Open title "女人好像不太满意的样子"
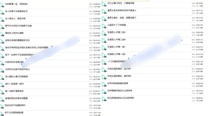Viewport: 210px width, 116px height. [x=16, y=11]
